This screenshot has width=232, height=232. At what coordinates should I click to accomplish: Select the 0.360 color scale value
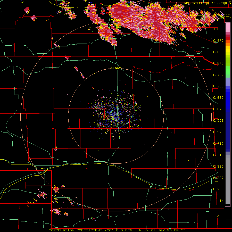click(x=218, y=167)
